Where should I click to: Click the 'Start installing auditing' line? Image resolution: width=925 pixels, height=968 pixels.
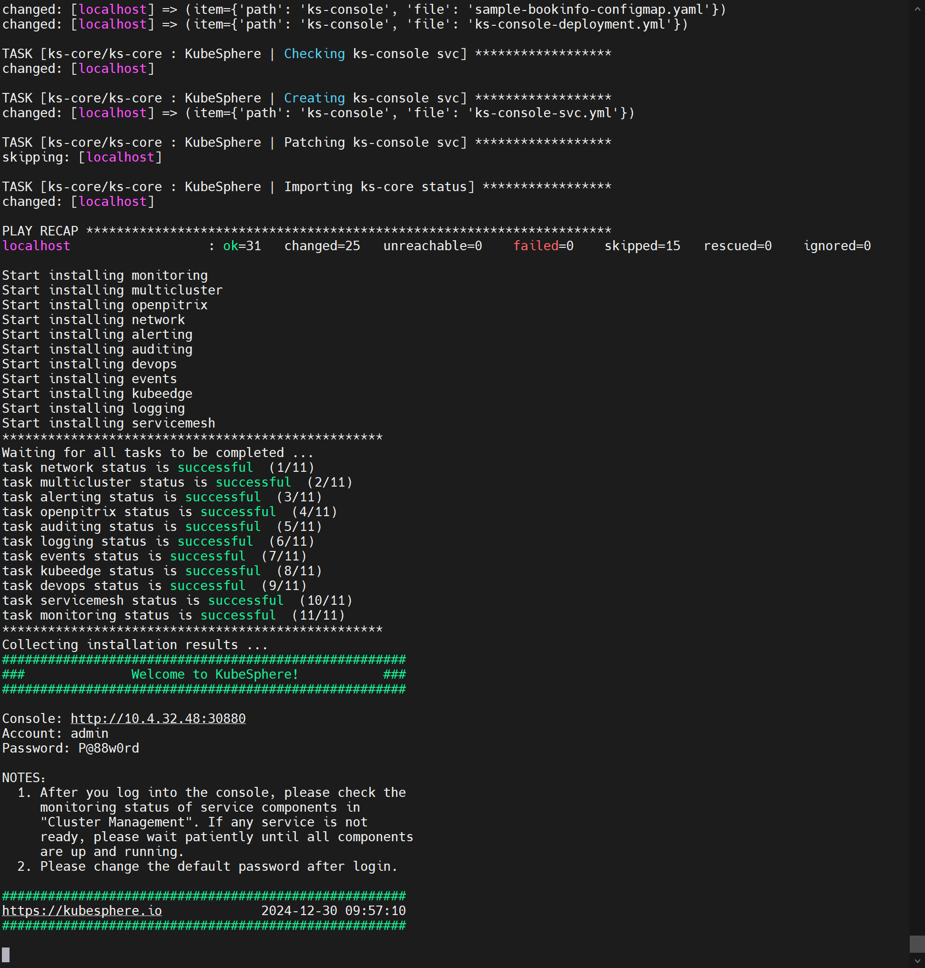(97, 349)
